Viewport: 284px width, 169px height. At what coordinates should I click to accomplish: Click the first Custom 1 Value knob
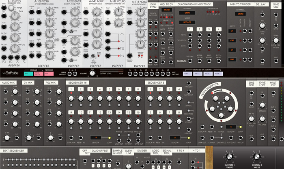click(x=230, y=156)
